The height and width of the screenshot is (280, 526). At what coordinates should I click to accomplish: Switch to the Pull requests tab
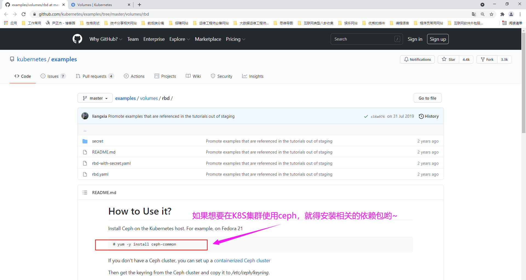point(95,76)
